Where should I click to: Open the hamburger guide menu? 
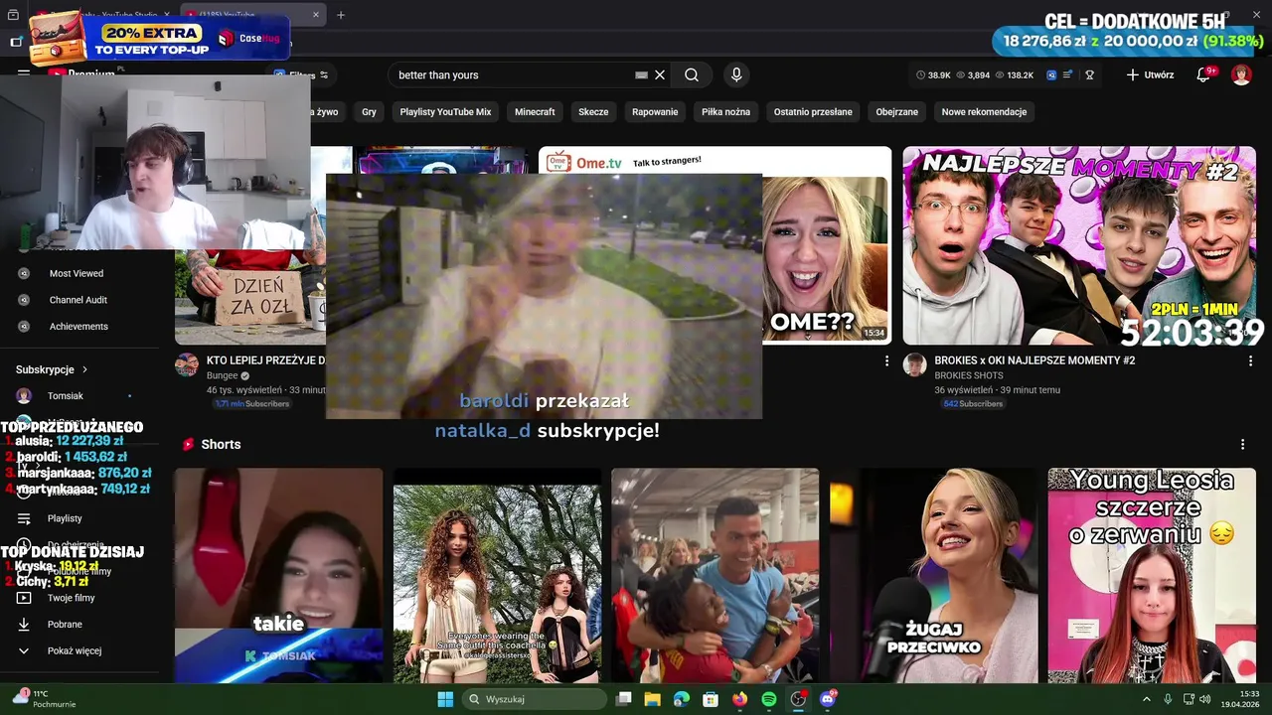point(24,73)
